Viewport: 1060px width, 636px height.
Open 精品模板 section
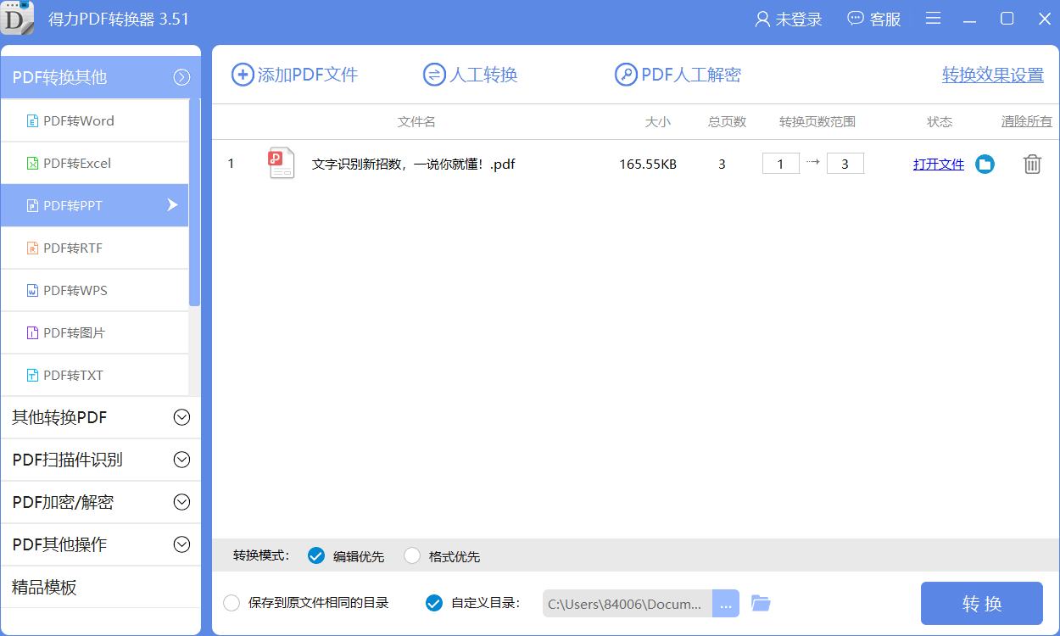coord(101,587)
